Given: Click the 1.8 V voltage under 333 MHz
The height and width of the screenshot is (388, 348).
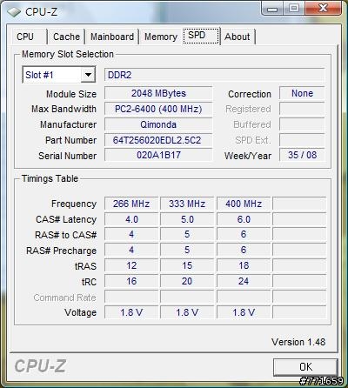Looking at the screenshot, I should tap(187, 312).
